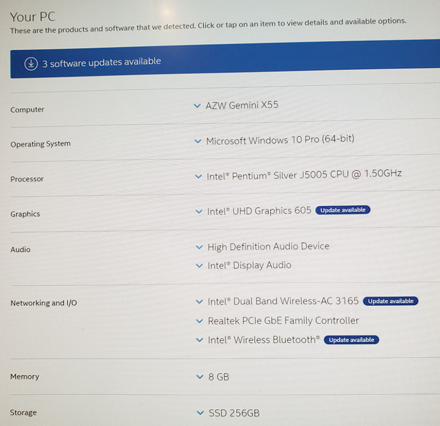Screen dimensions: 440x426
Task: Expand the SSD 256GB storage chevron
Action: pyautogui.click(x=200, y=413)
